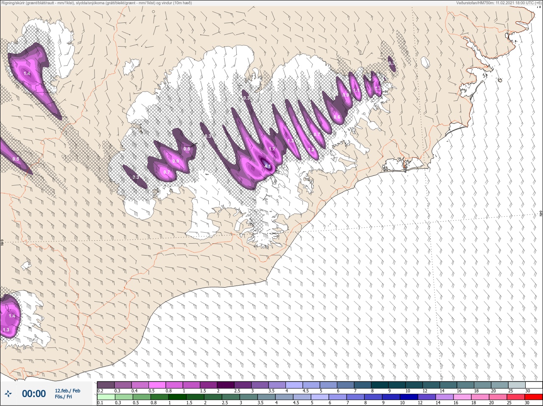This screenshot has width=543, height=406.
Task: Click the 0.1 legend scale value
Action: [x=100, y=403]
